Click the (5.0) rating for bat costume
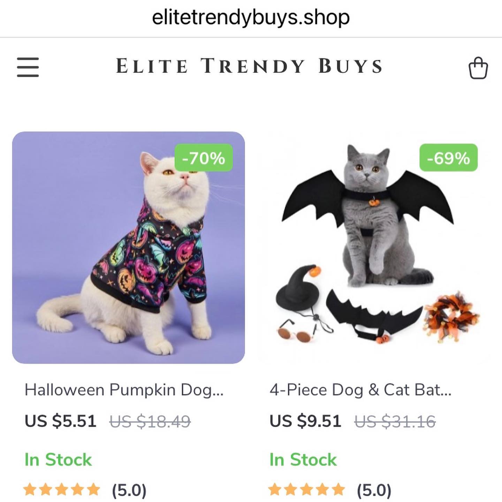502x502 pixels. [x=374, y=490]
